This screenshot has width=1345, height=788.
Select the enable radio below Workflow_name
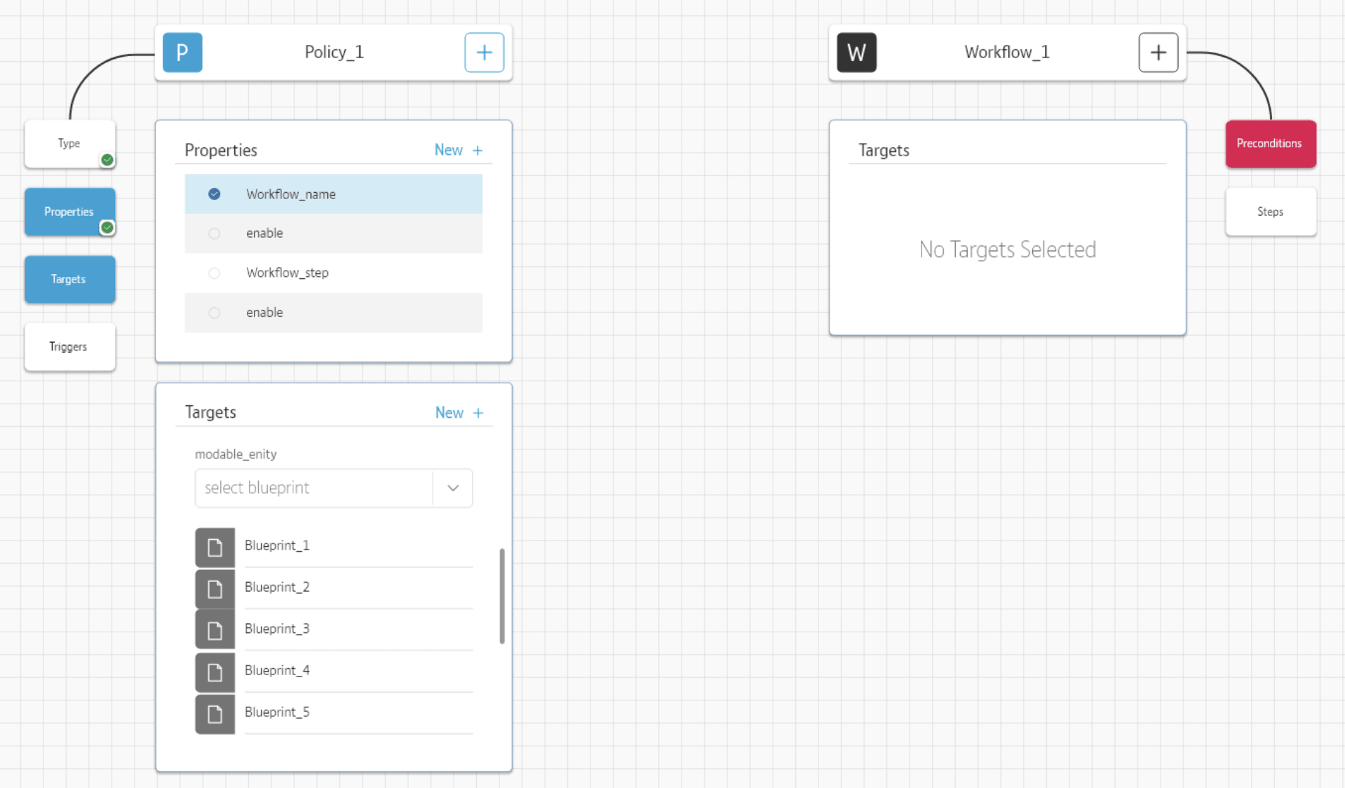(x=215, y=233)
